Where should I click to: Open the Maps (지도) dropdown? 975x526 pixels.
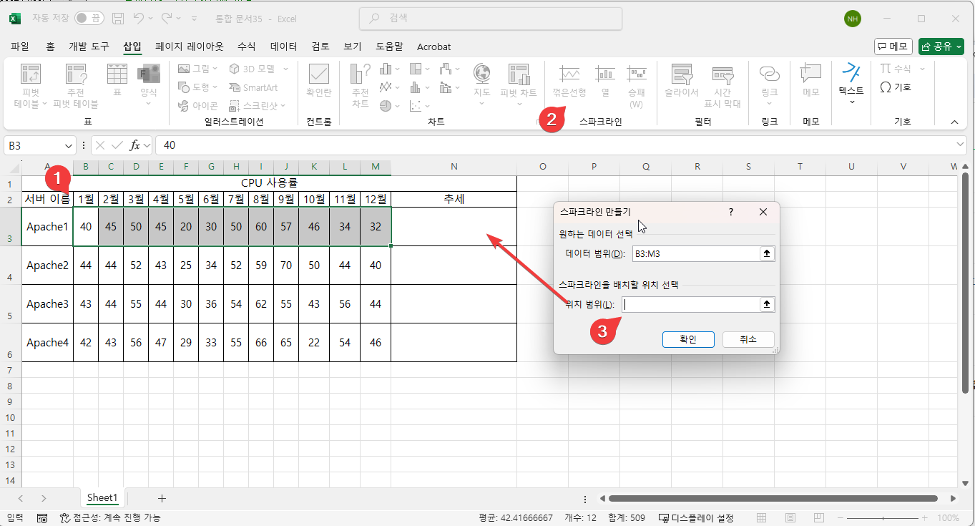coord(481,103)
